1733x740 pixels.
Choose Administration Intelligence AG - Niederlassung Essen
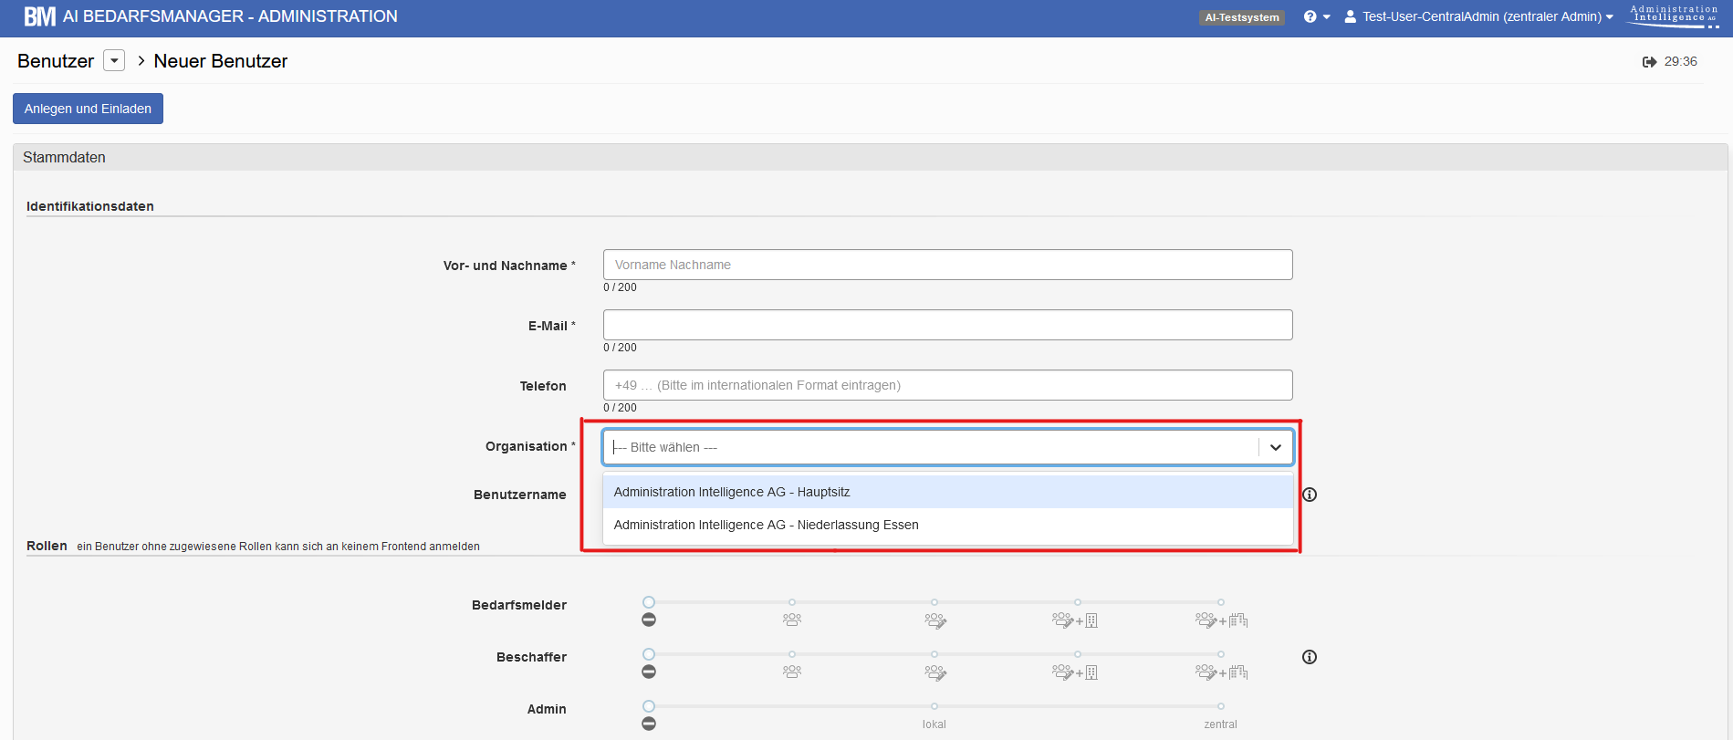click(x=947, y=525)
